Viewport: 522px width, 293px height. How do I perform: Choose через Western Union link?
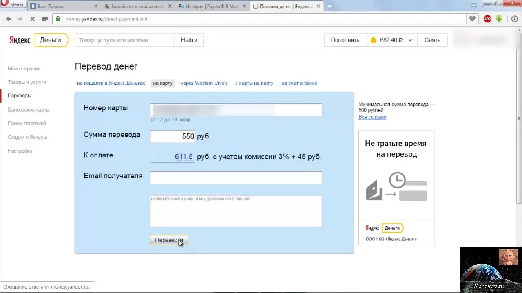coord(203,83)
